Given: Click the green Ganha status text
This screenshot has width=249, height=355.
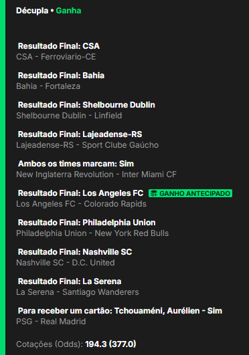Looking at the screenshot, I should pos(68,11).
